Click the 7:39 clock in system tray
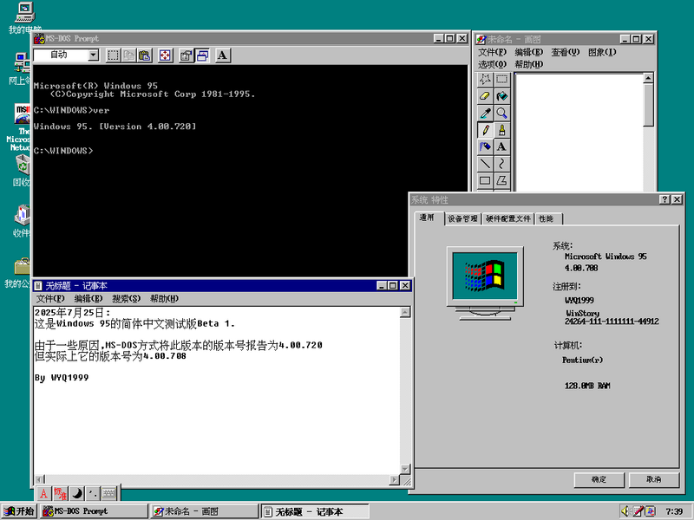Image resolution: width=694 pixels, height=520 pixels. pos(674,511)
